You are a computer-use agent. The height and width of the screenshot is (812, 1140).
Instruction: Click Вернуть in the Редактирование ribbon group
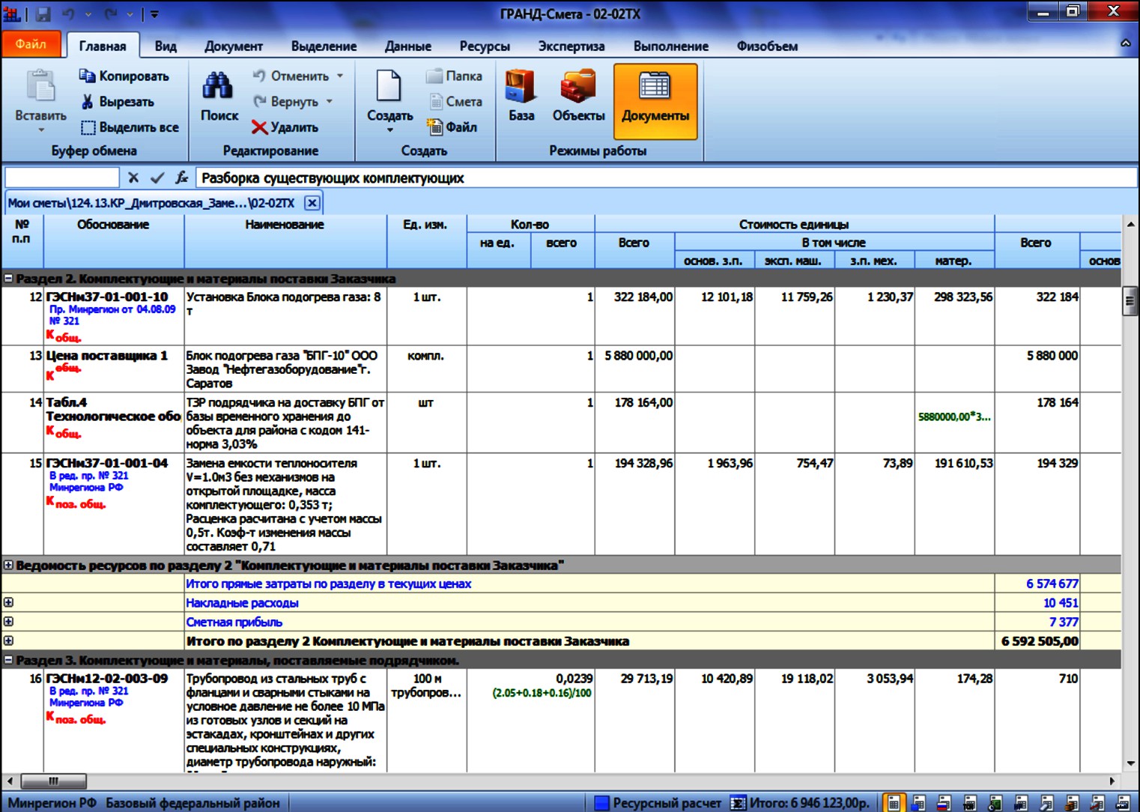click(285, 101)
